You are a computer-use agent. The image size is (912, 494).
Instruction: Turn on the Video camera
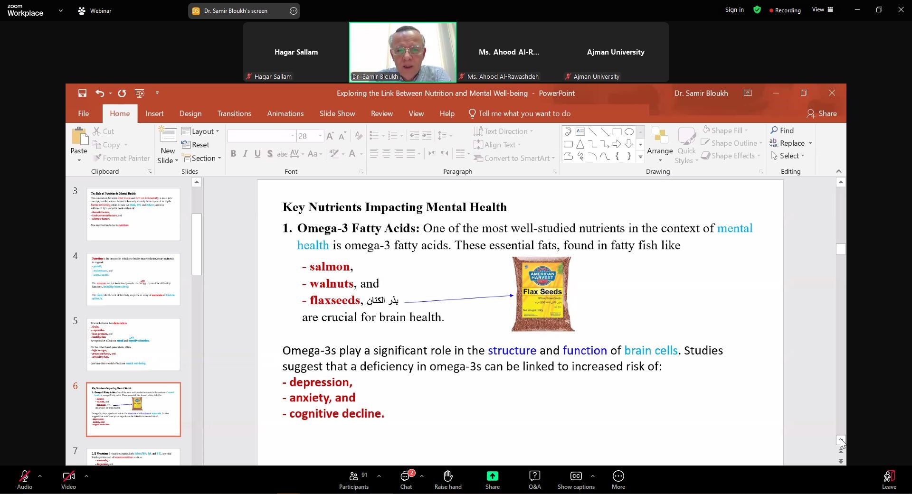(68, 479)
